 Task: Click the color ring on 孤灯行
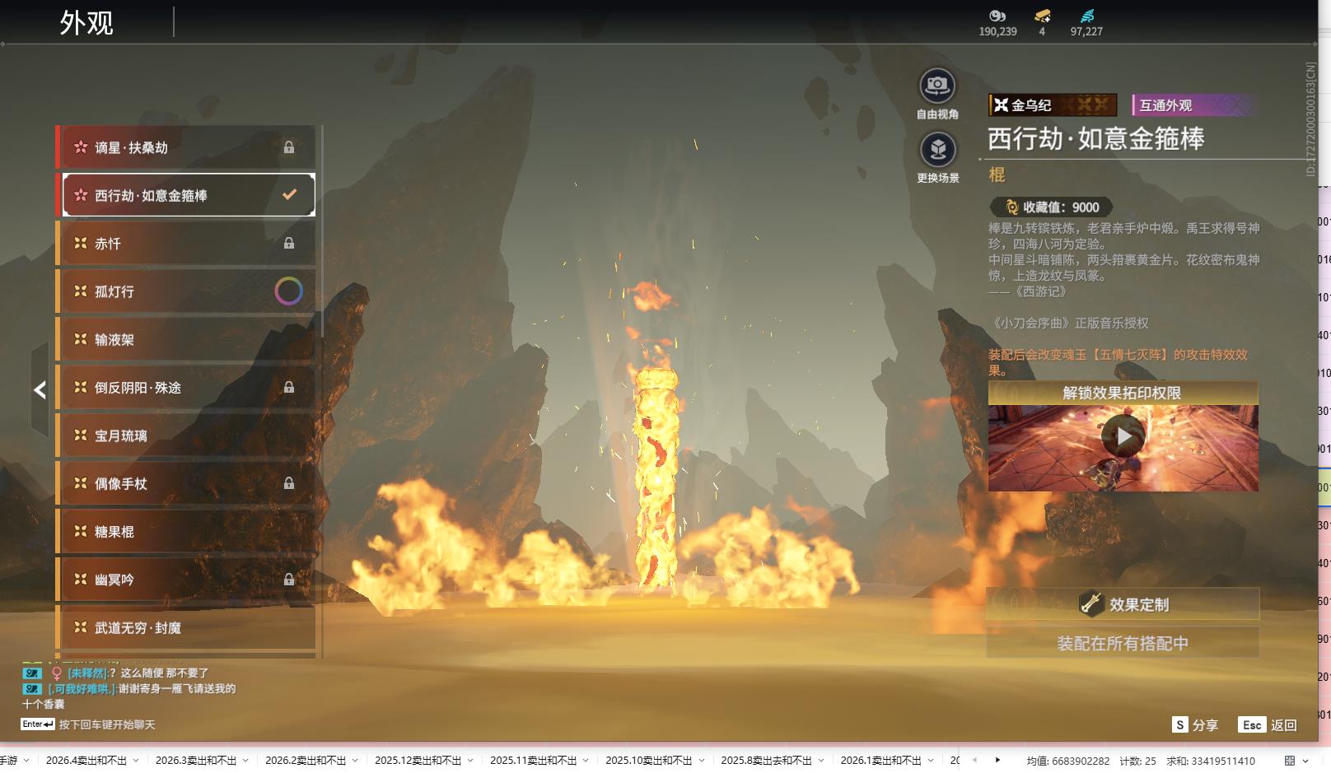point(288,291)
